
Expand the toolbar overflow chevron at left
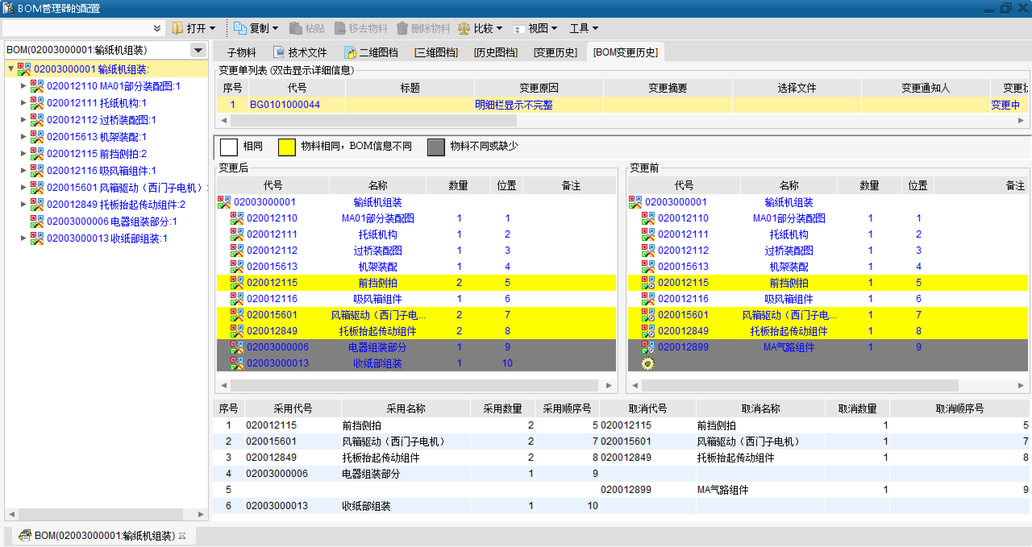pyautogui.click(x=157, y=28)
